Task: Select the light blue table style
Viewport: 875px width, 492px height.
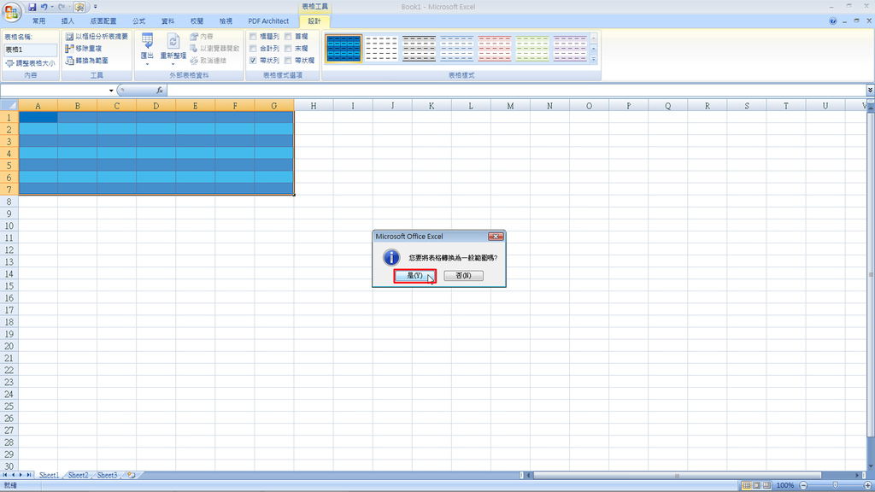Action: tap(456, 49)
